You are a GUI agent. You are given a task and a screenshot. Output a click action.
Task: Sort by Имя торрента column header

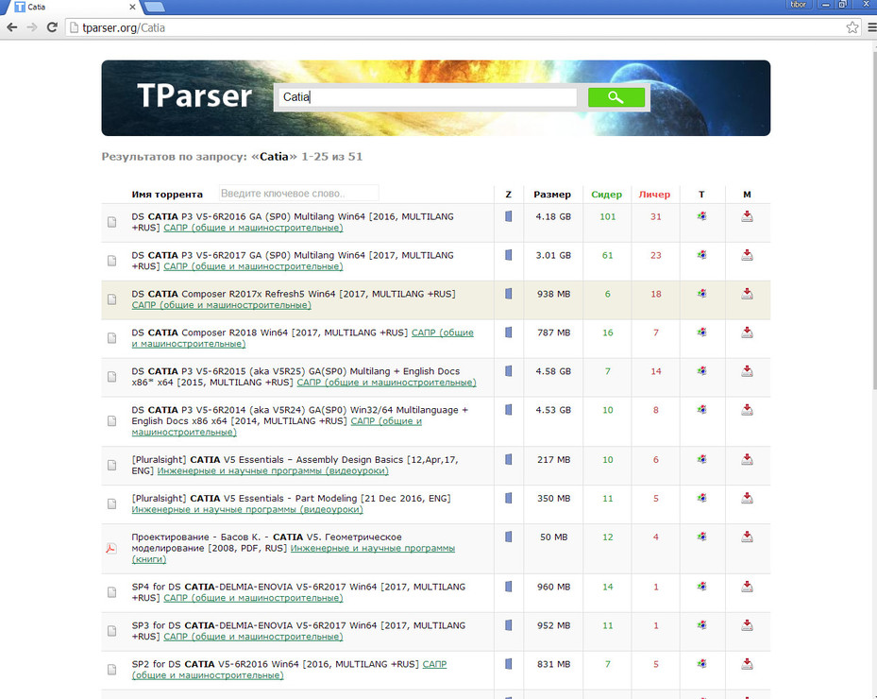[x=167, y=195]
